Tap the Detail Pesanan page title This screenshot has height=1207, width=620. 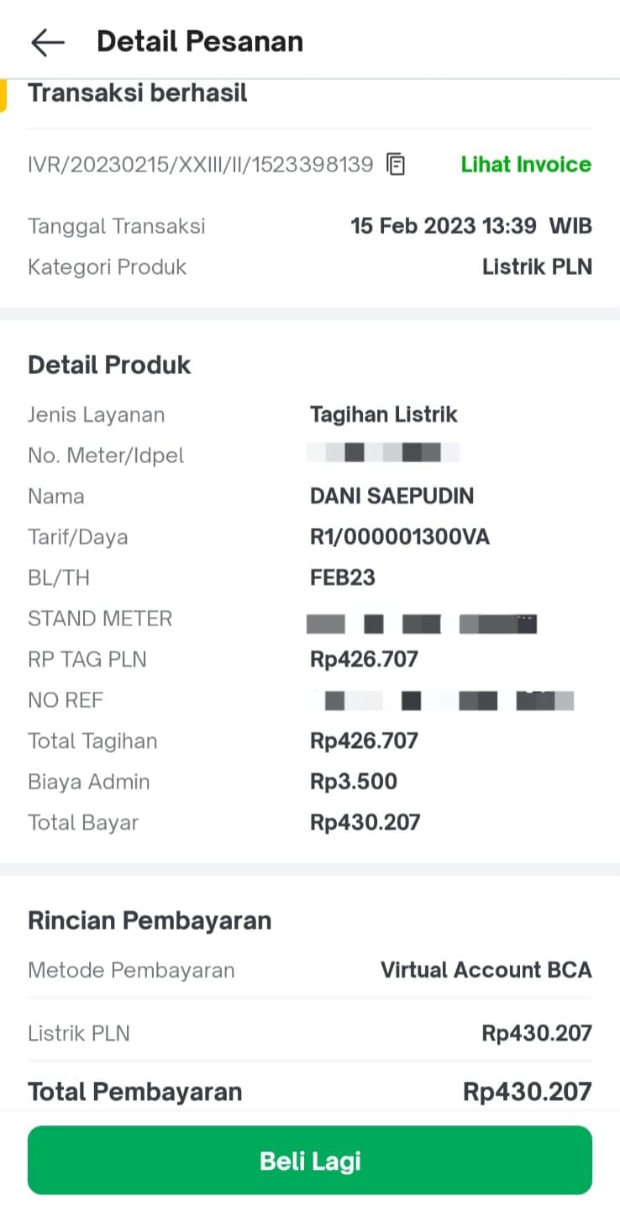(x=200, y=41)
